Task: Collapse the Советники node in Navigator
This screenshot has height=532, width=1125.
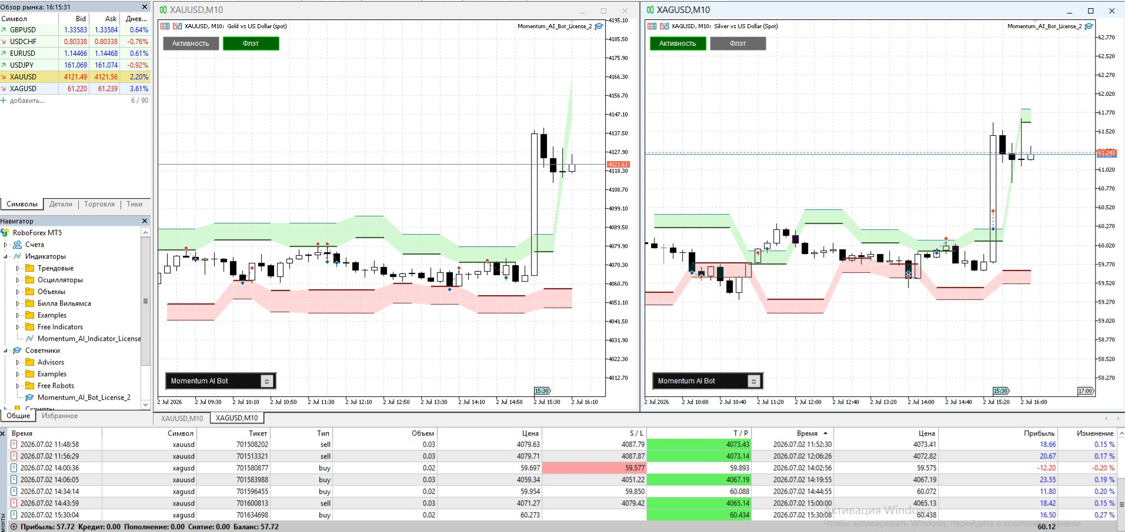Action: click(6, 350)
